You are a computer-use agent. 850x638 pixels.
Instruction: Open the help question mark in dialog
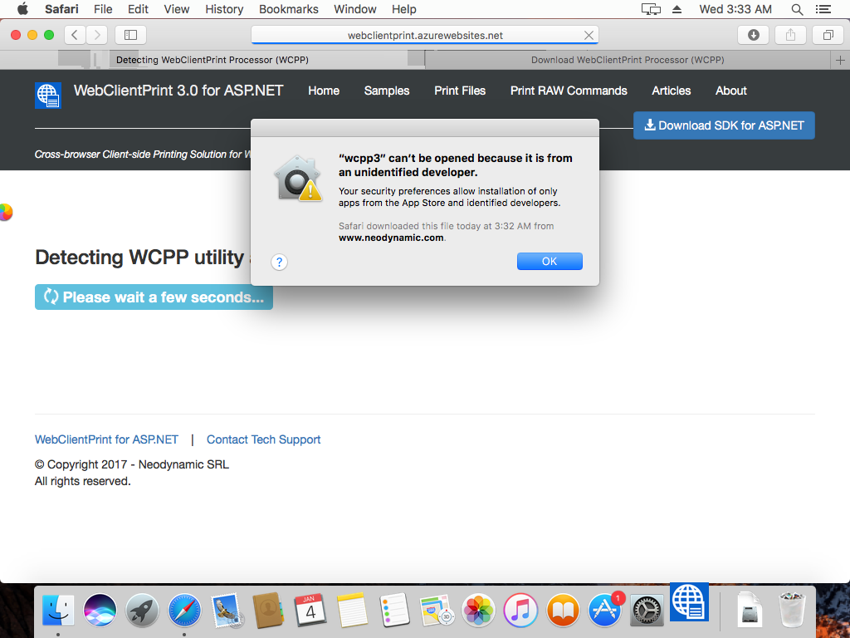tap(279, 263)
